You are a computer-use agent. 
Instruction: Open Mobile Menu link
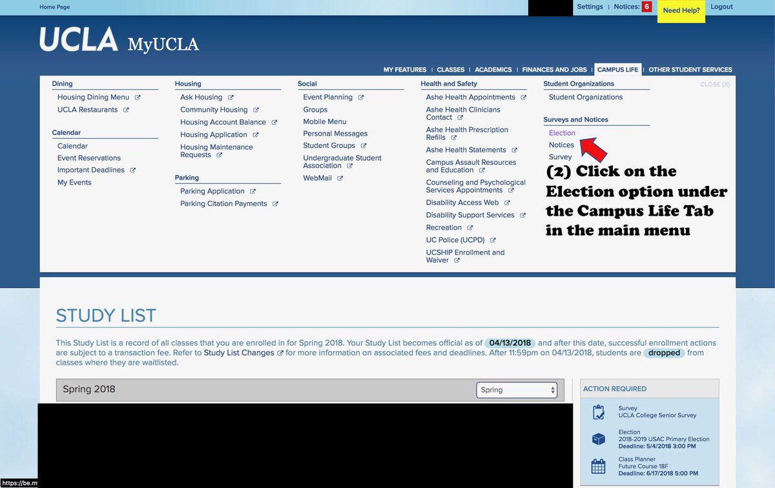(x=325, y=122)
